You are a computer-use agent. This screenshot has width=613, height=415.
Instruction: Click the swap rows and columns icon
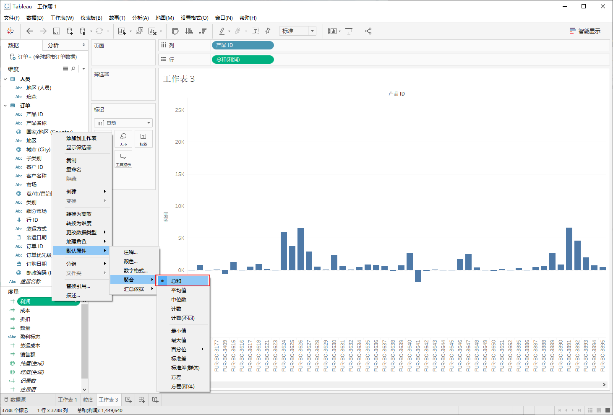coord(175,31)
